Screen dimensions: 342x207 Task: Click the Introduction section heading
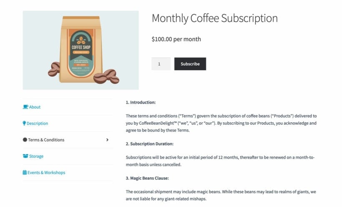coord(141,102)
